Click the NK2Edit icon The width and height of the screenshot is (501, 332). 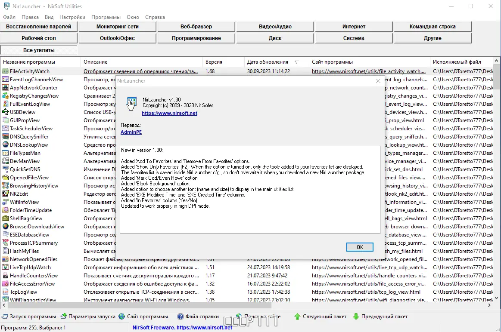coord(6,194)
